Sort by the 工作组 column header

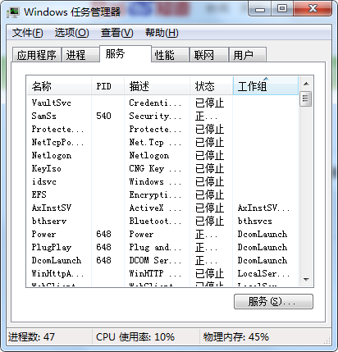(x=266, y=86)
